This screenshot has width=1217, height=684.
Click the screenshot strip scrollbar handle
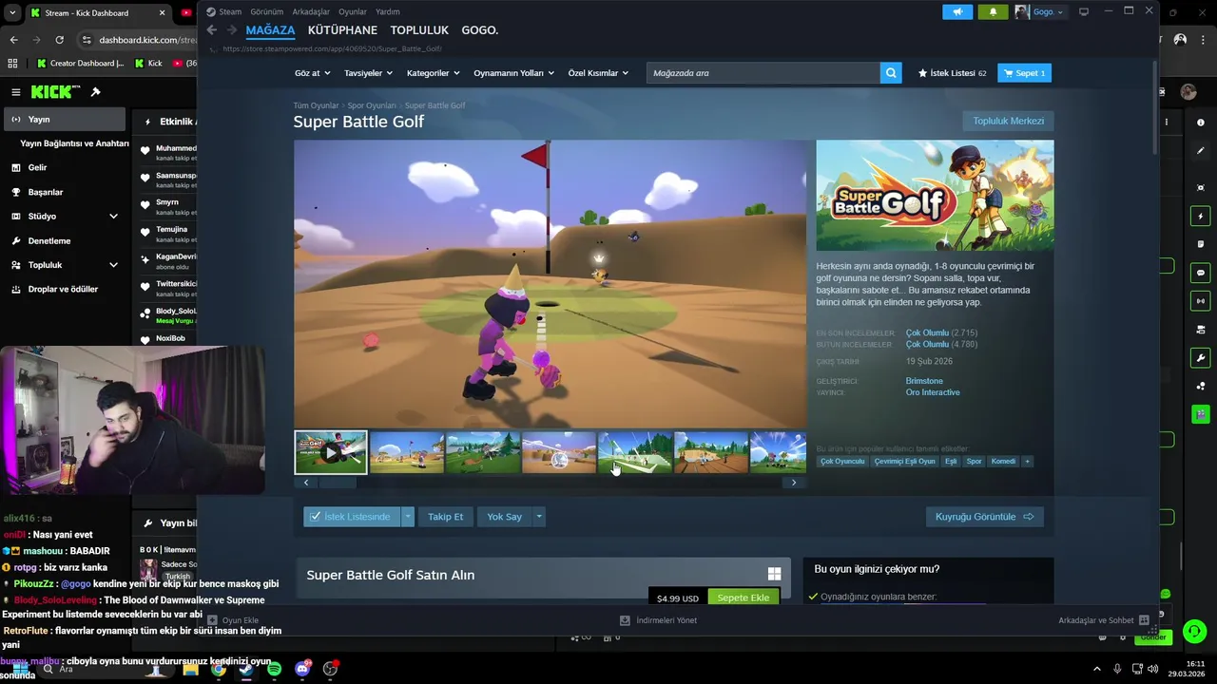(x=338, y=483)
